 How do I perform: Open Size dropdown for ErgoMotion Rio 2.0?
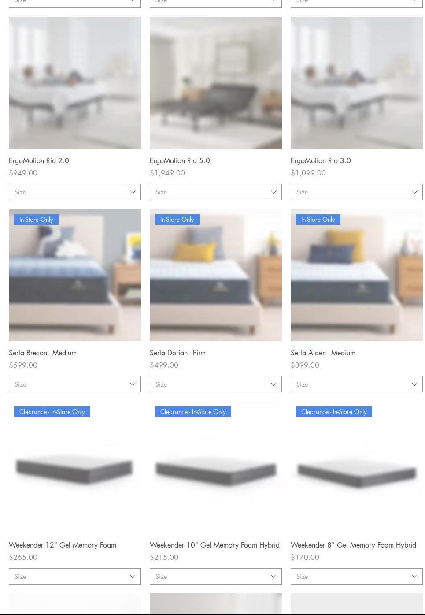75,192
